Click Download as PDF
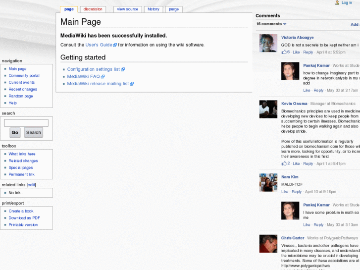360x270 pixels. pos(24,218)
